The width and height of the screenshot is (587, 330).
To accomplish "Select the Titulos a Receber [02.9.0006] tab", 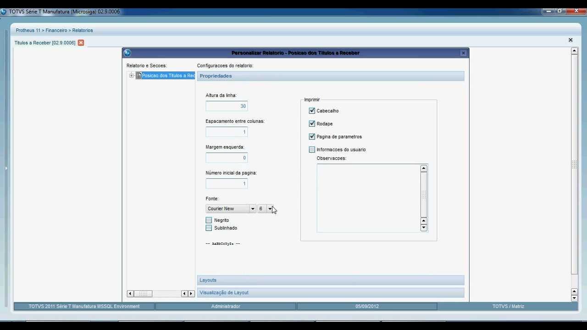I will 45,43.
